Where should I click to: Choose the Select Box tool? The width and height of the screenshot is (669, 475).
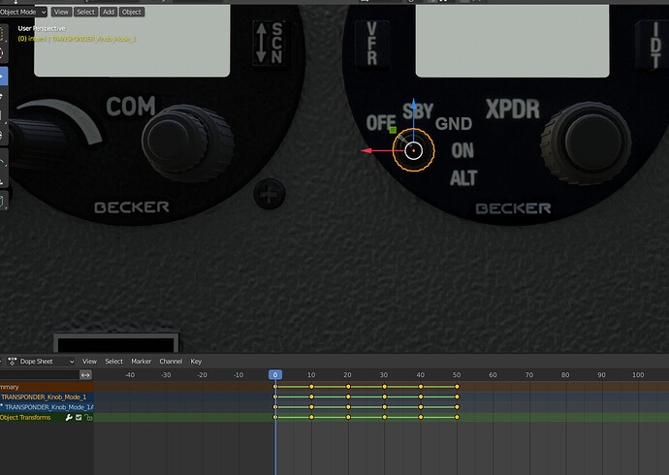point(2,34)
